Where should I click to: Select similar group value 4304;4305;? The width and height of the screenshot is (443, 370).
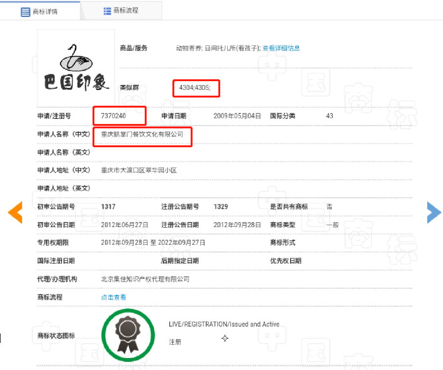point(194,87)
